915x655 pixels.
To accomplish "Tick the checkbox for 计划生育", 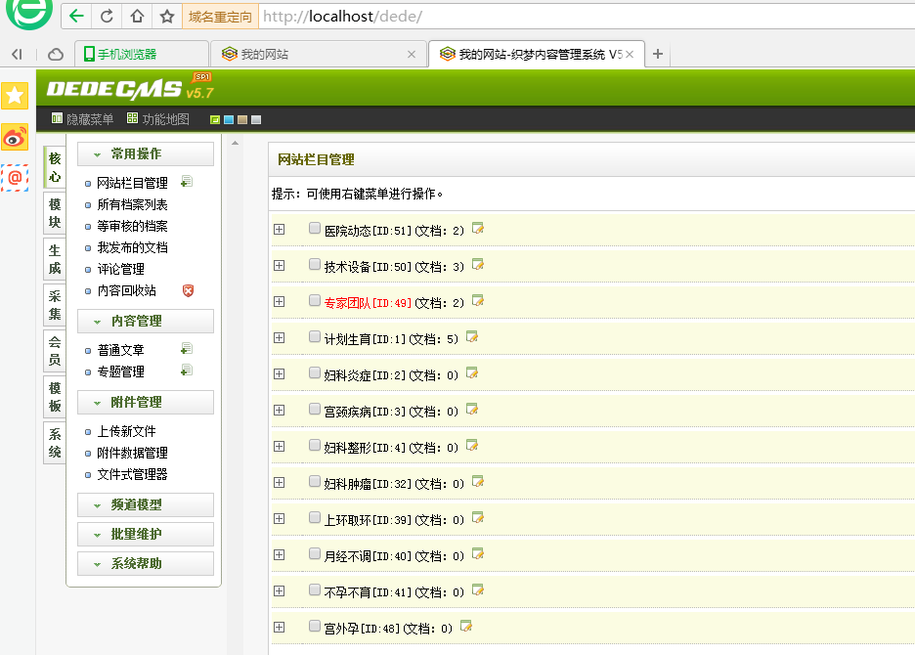I will (x=314, y=337).
